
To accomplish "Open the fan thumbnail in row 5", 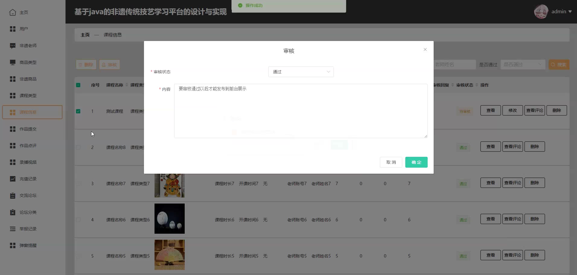I will click(170, 255).
